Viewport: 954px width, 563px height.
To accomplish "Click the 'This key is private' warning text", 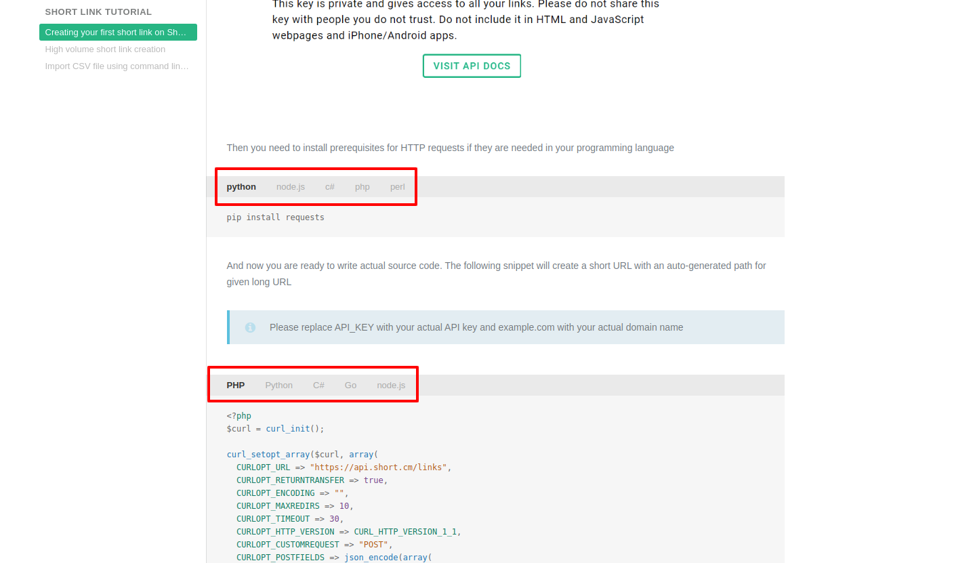I will [465, 20].
